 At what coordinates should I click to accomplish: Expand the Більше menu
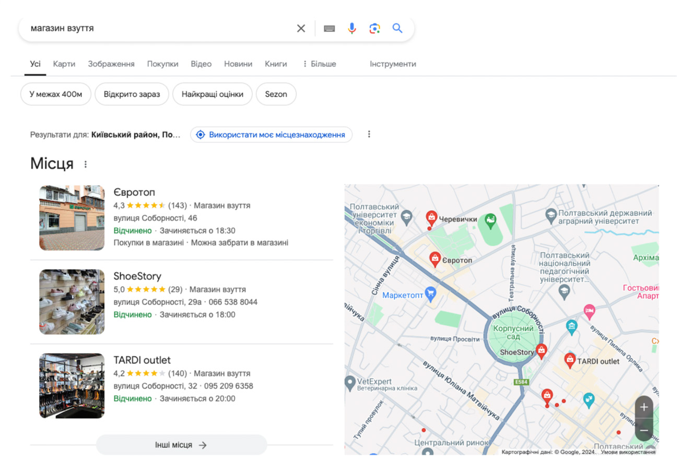click(319, 64)
